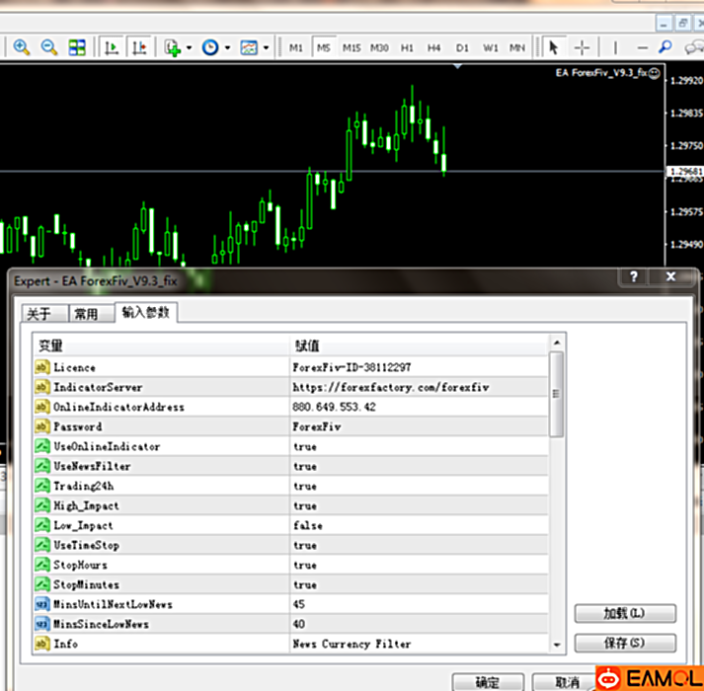Toggle the chart auto scroll icon
Image resolution: width=704 pixels, height=691 pixels.
112,47
